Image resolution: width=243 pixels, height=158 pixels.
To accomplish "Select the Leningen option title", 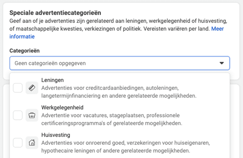I will coord(52,80).
